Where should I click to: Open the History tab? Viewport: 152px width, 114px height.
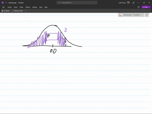click(28, 7)
